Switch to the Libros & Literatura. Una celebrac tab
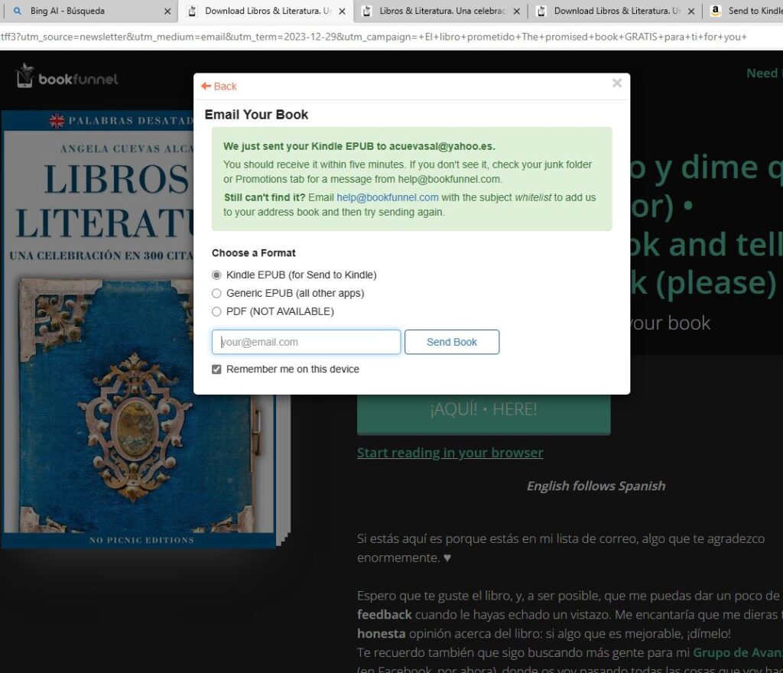Viewport: 783px width, 673px height. click(441, 11)
